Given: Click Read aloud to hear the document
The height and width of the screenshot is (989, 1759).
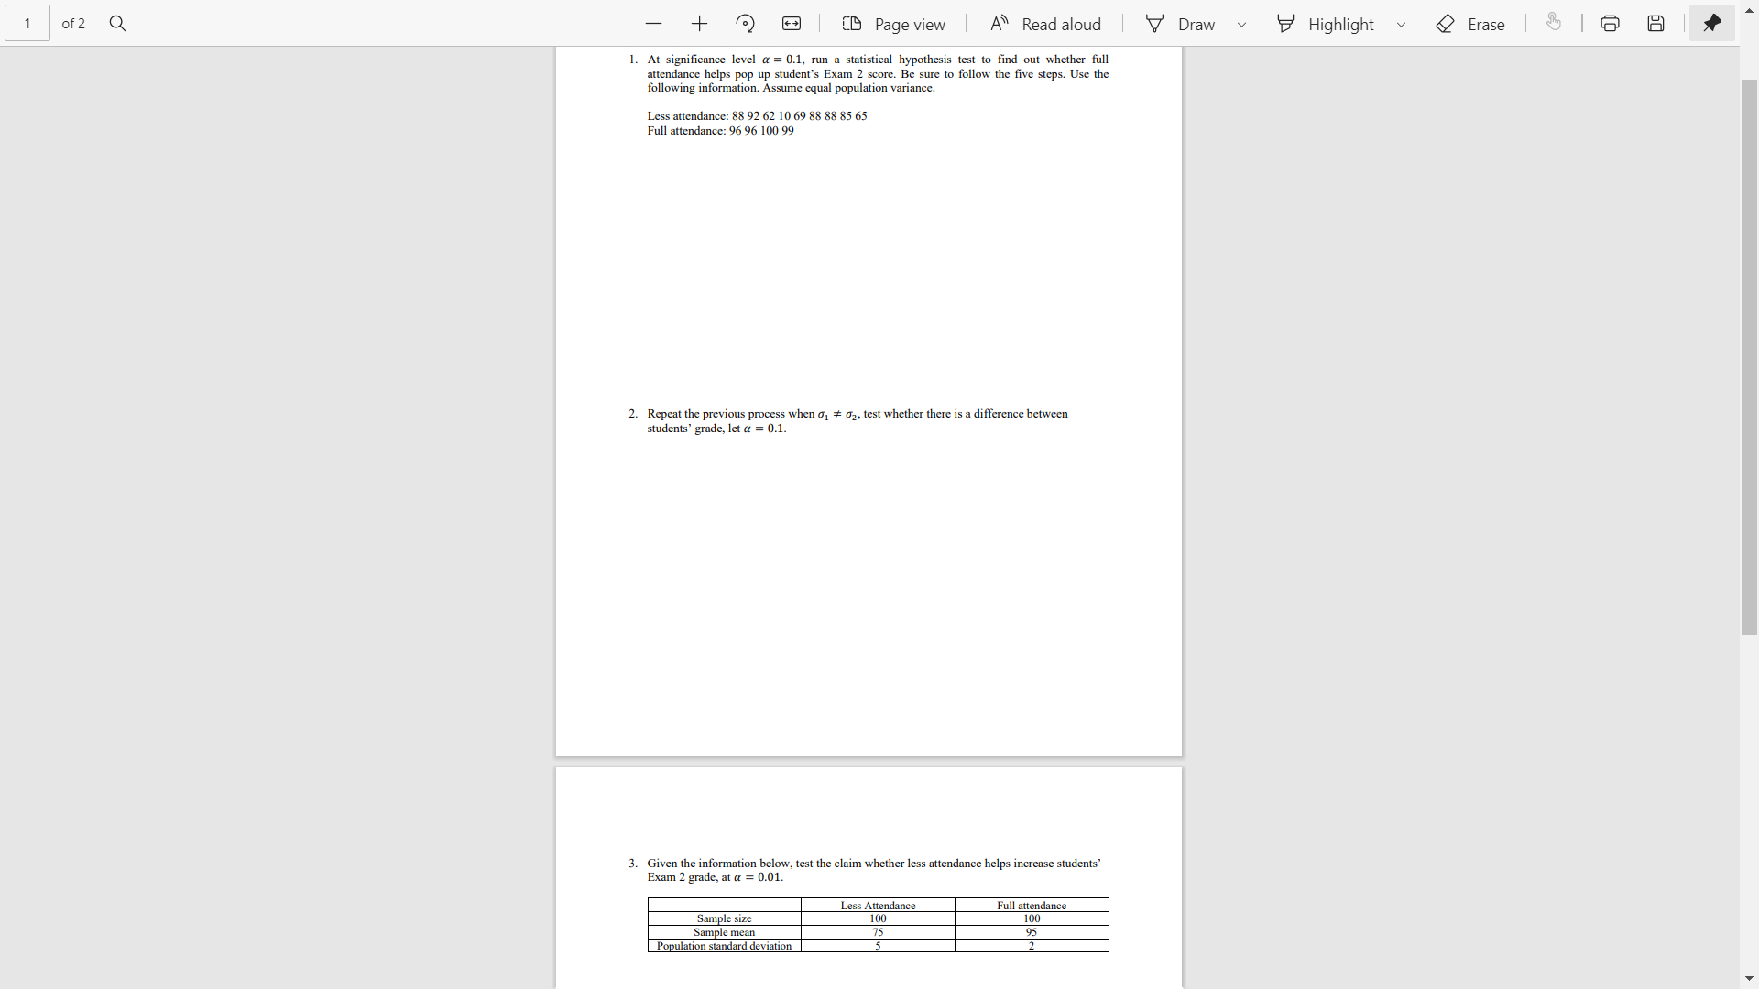Looking at the screenshot, I should pyautogui.click(x=1046, y=23).
